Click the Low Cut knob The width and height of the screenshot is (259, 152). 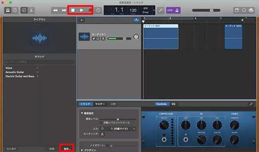point(217,140)
